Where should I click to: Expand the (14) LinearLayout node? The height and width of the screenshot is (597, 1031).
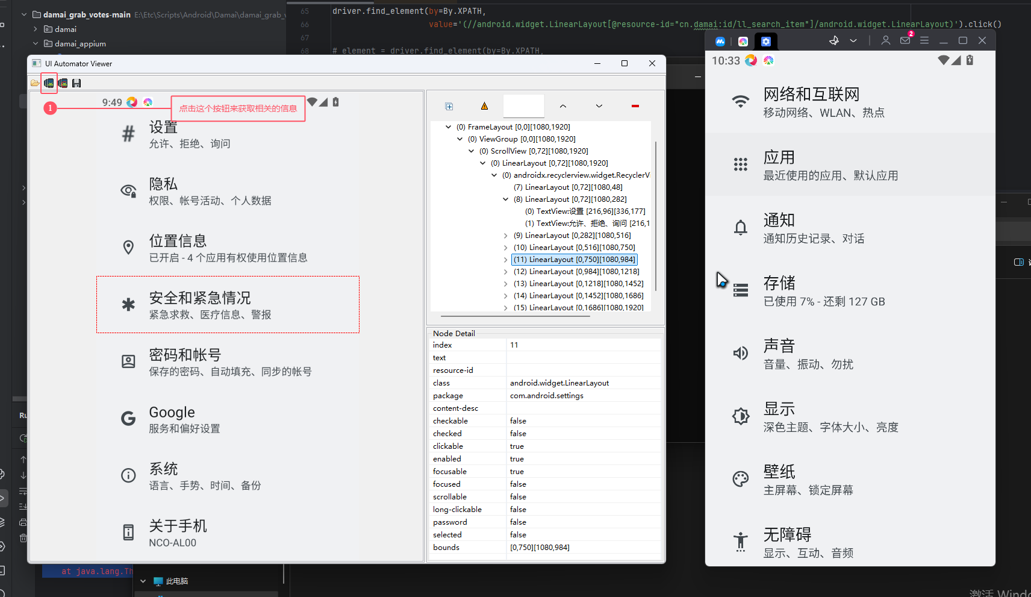pyautogui.click(x=505, y=296)
